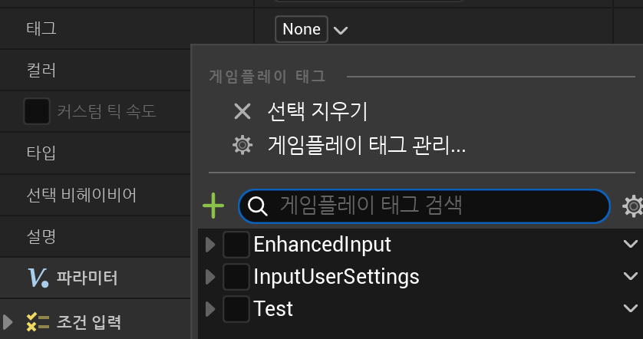
Task: Enable the 커스텀 틱 속도 checkbox
Action: [37, 111]
